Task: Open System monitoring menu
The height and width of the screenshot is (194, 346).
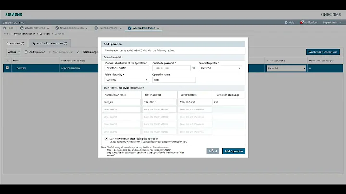Action: coord(108,28)
